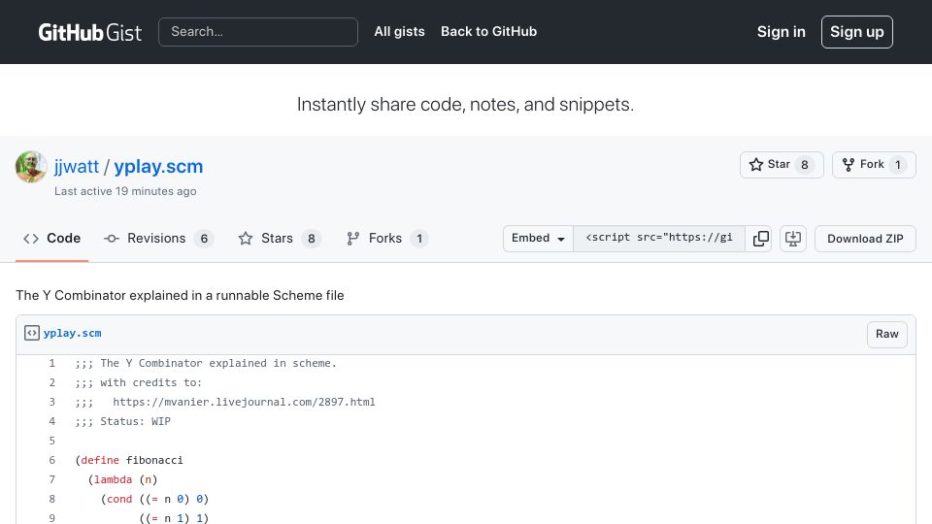This screenshot has width=932, height=524.
Task: Open jjwatt's avatar profile picture
Action: point(31,166)
